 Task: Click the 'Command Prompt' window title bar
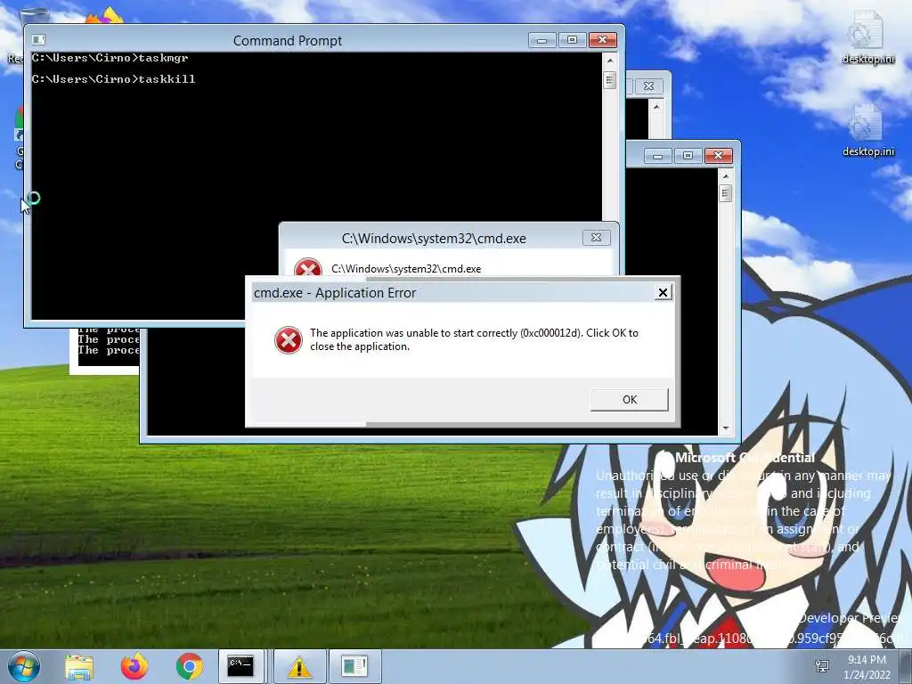pyautogui.click(x=288, y=41)
